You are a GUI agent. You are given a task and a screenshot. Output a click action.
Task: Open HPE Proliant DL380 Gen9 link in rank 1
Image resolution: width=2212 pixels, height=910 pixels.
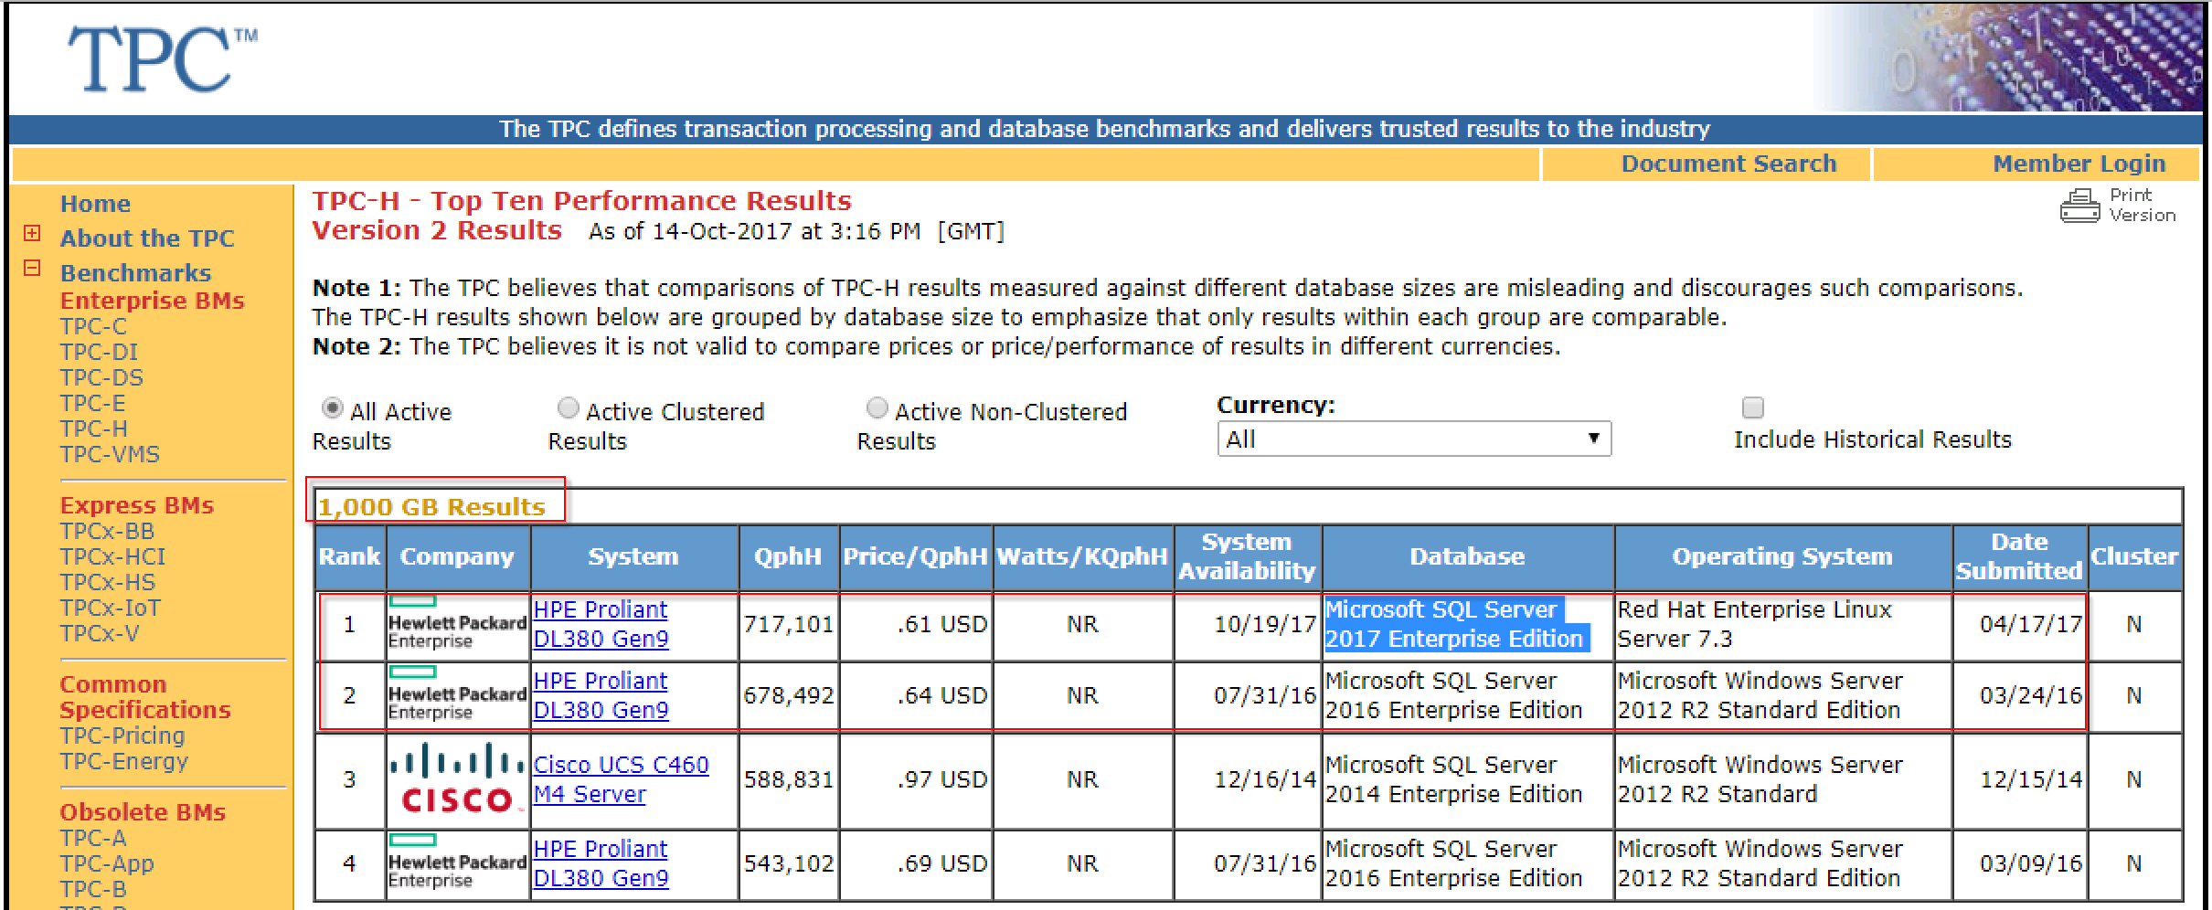click(601, 624)
